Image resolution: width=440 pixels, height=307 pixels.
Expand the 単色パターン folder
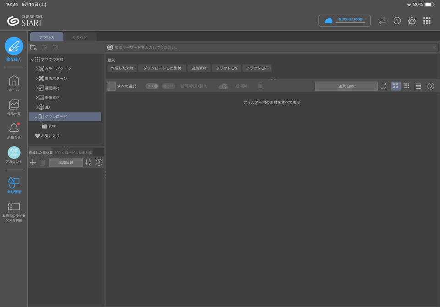point(37,78)
